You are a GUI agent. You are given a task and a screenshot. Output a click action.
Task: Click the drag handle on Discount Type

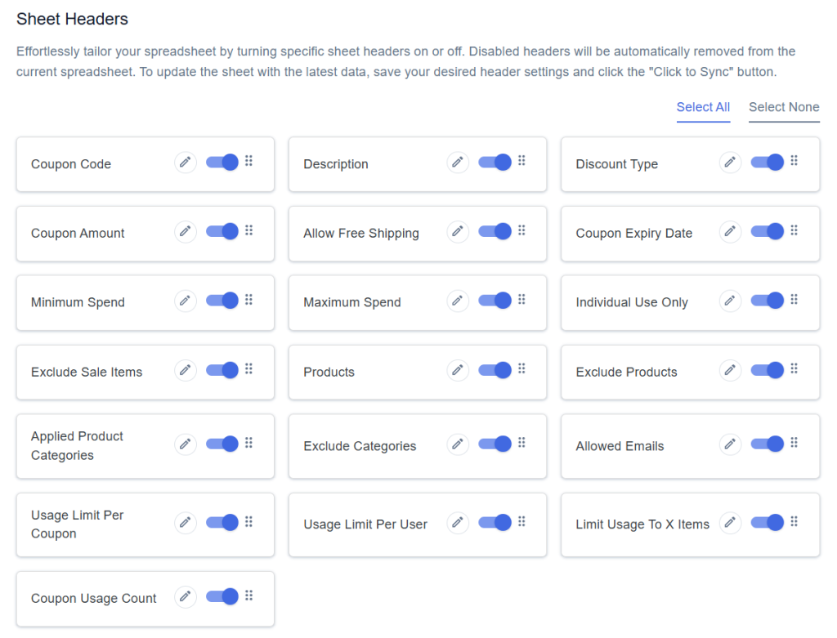[794, 161]
